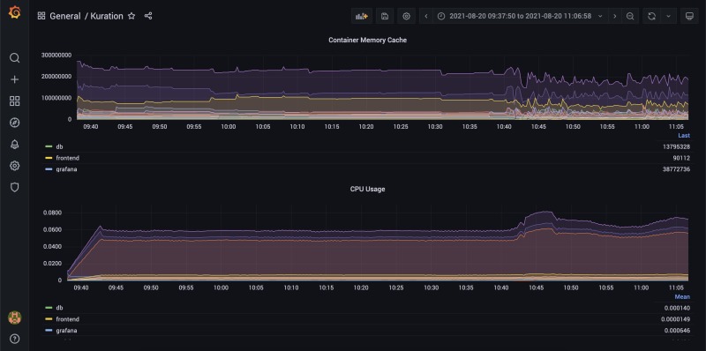The height and width of the screenshot is (351, 706).
Task: Toggle frontend series in CPU Usage legend
Action: [67, 319]
